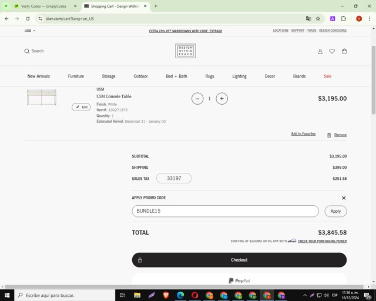376x301 pixels.
Task: Open site information icon in address bar
Action: coord(41,19)
